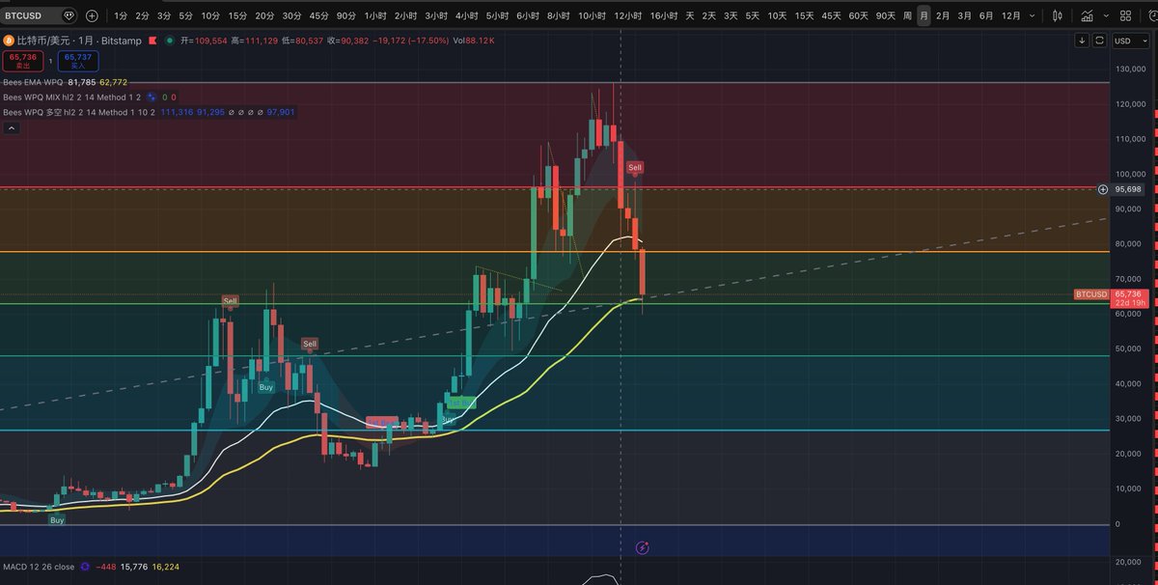This screenshot has width=1158, height=585.
Task: Choose the 2分 timeframe
Action: pyautogui.click(x=142, y=15)
